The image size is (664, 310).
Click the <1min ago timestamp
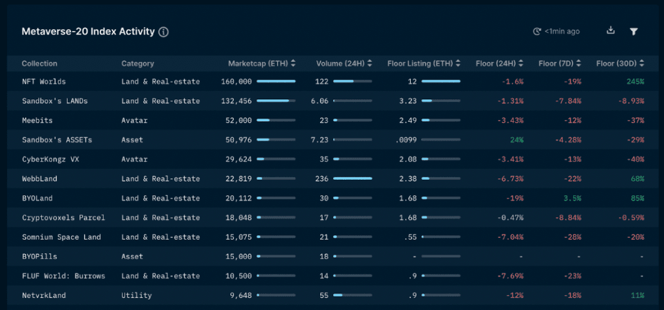tap(562, 32)
